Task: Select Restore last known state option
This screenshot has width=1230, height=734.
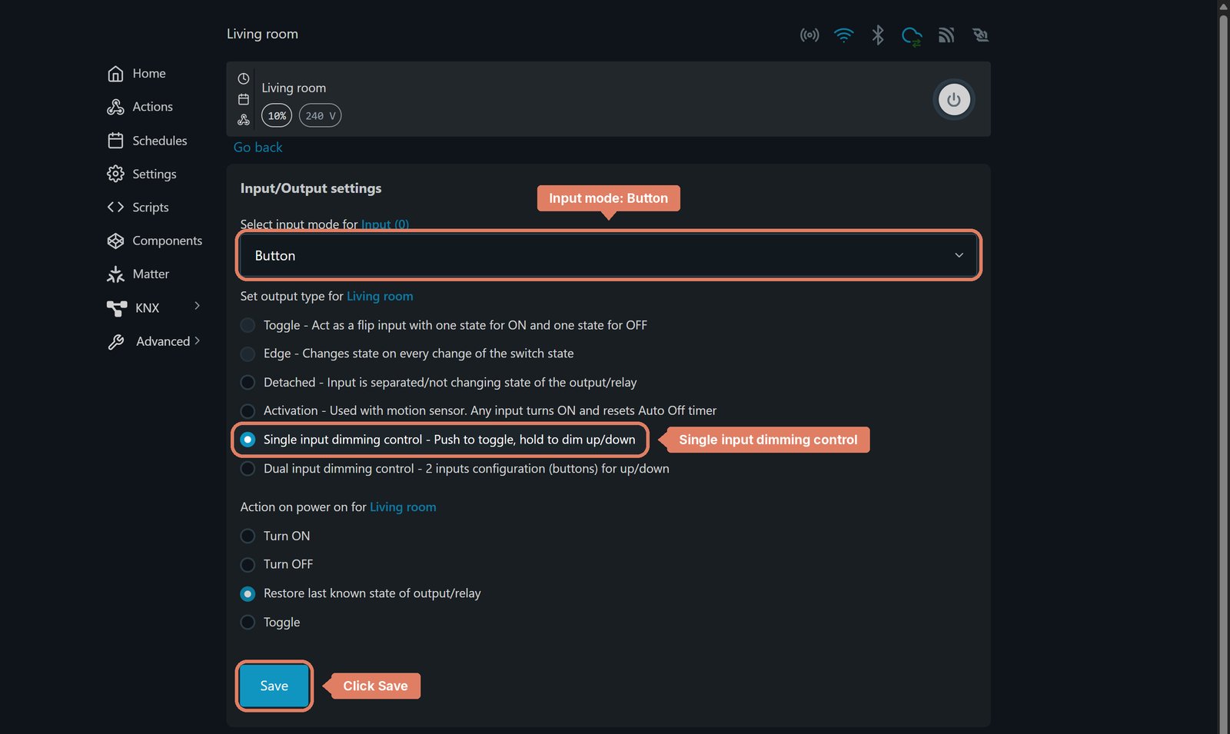Action: pyautogui.click(x=248, y=593)
